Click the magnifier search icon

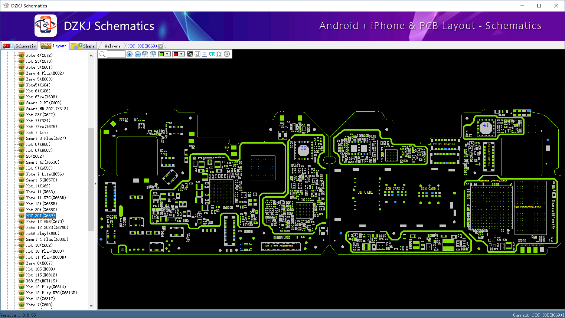[x=102, y=54]
